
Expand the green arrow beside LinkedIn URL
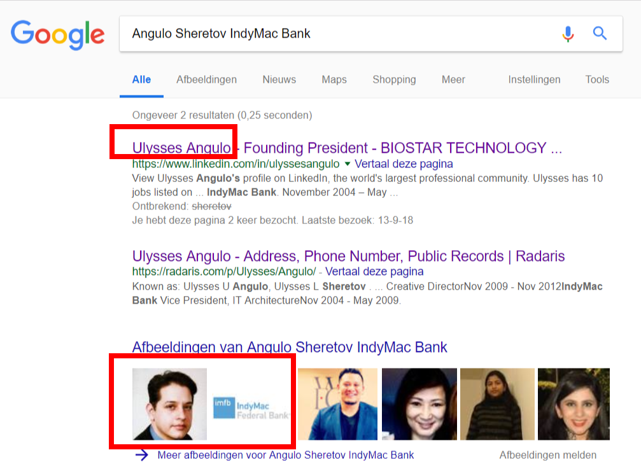pos(347,164)
